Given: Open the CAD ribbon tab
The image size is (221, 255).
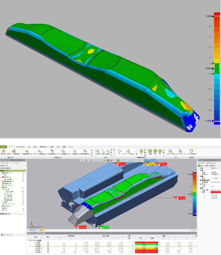Looking at the screenshot, I should [29, 147].
